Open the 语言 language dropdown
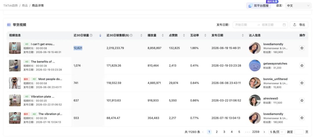Viewport: 313px width, 139px height. [x=298, y=6]
